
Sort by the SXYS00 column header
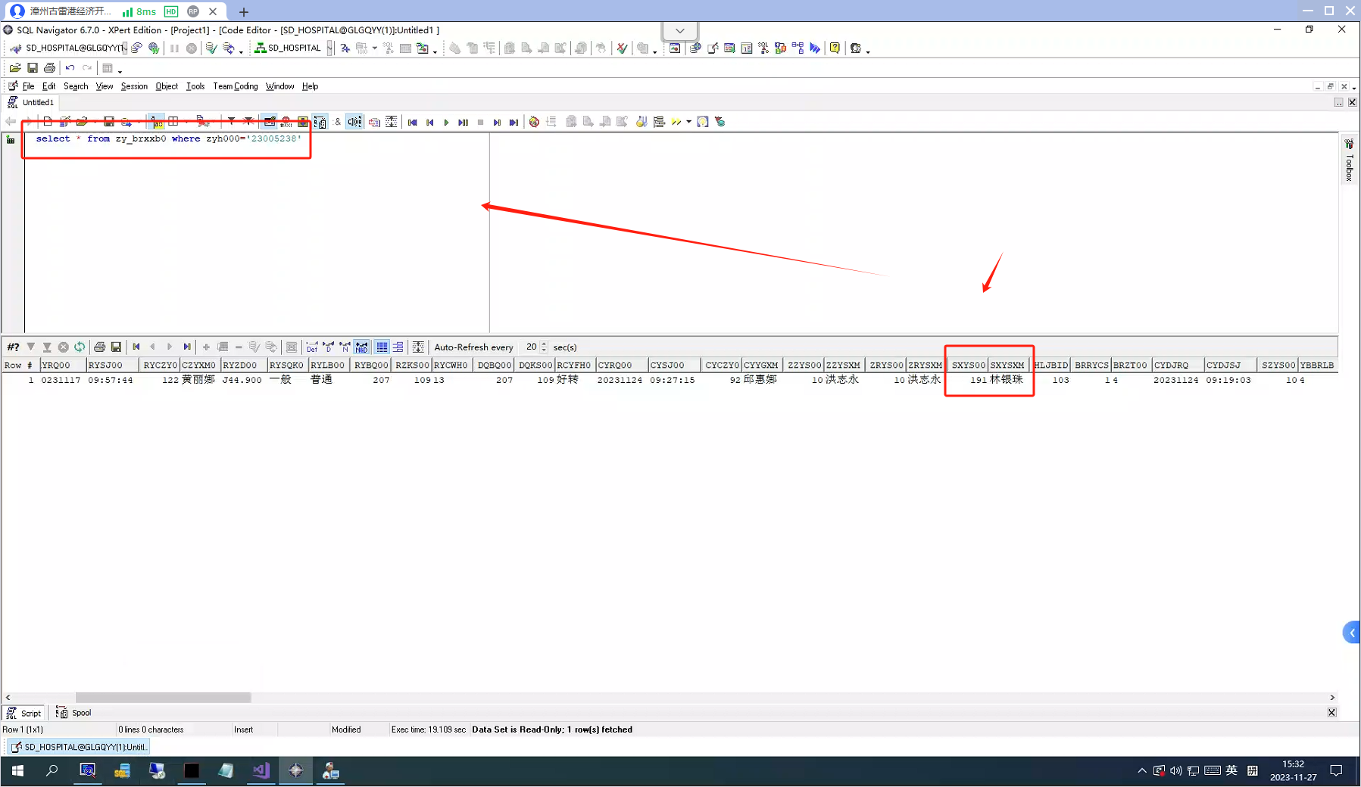pos(968,365)
